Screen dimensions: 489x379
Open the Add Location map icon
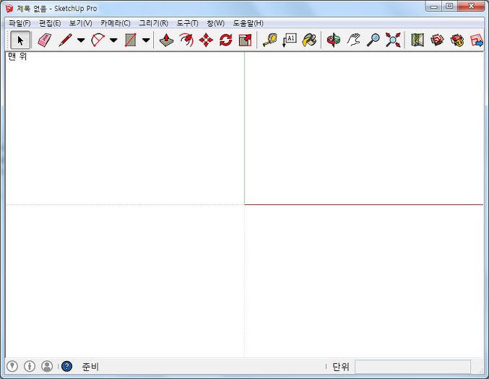(417, 40)
